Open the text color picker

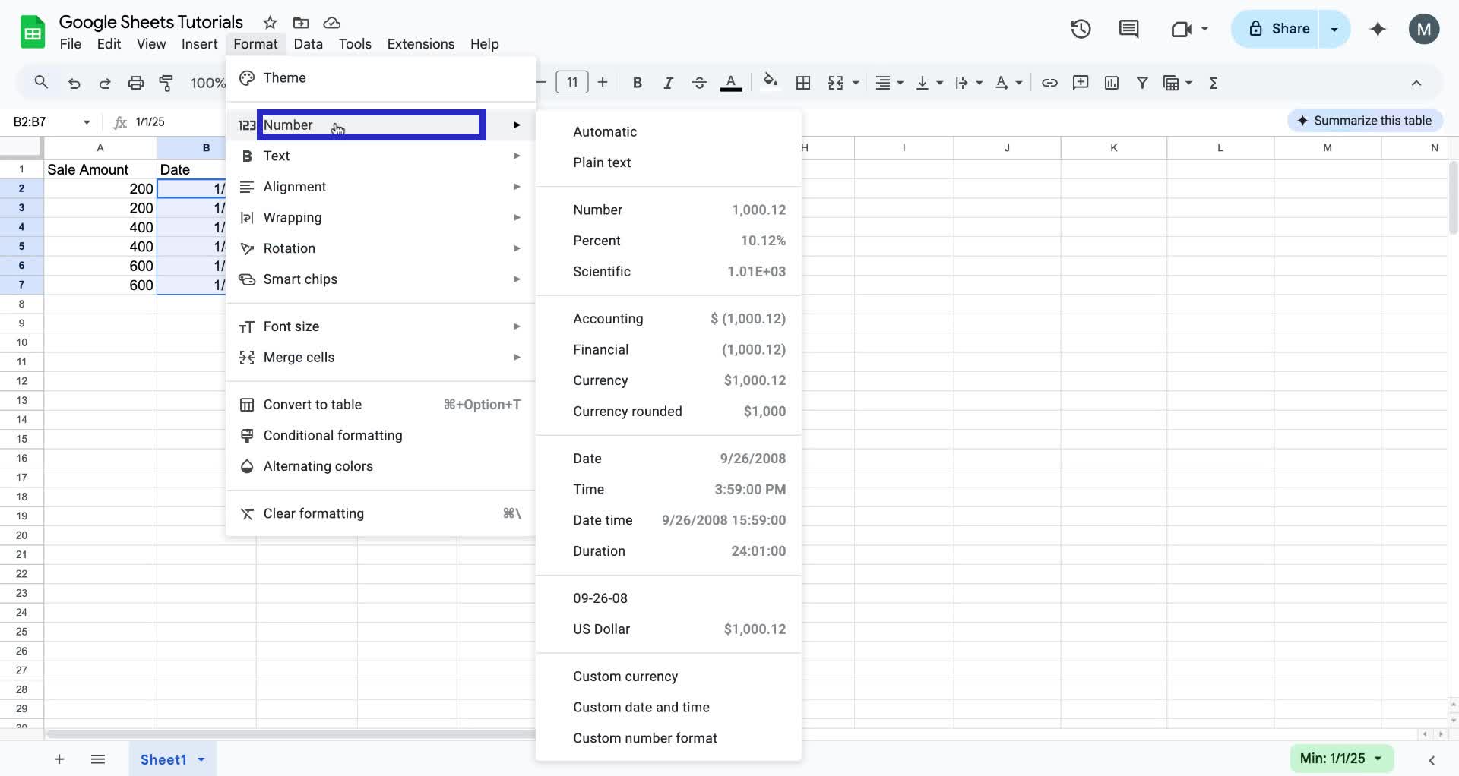pos(730,82)
